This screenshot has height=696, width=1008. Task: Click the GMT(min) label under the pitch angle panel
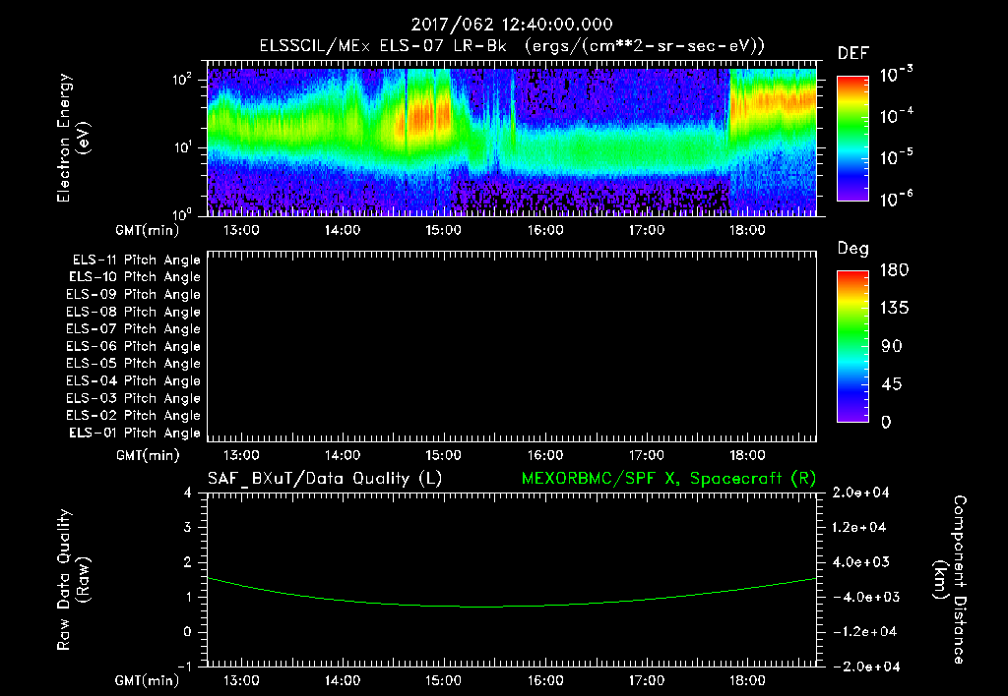pyautogui.click(x=148, y=456)
